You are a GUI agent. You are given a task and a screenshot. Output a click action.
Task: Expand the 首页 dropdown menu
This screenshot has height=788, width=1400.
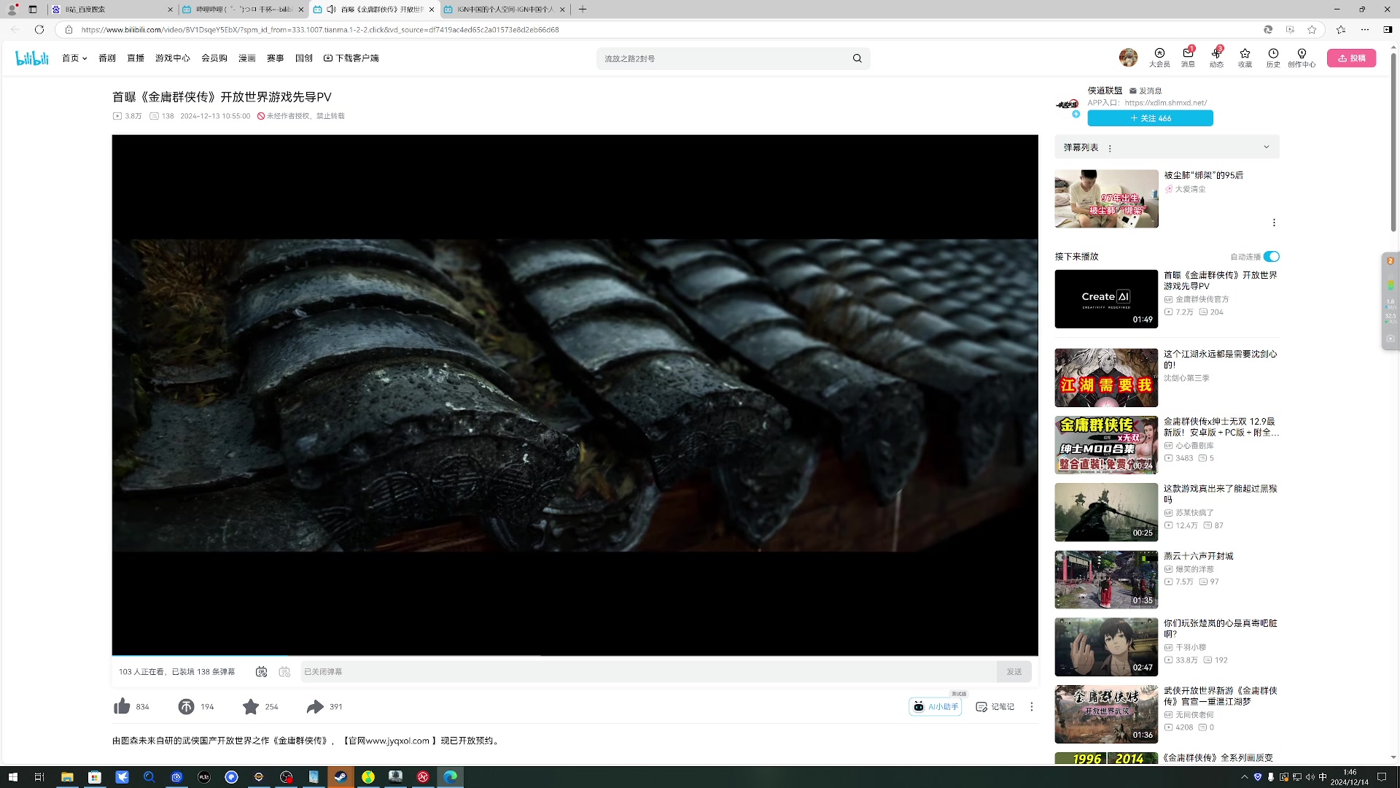point(74,58)
